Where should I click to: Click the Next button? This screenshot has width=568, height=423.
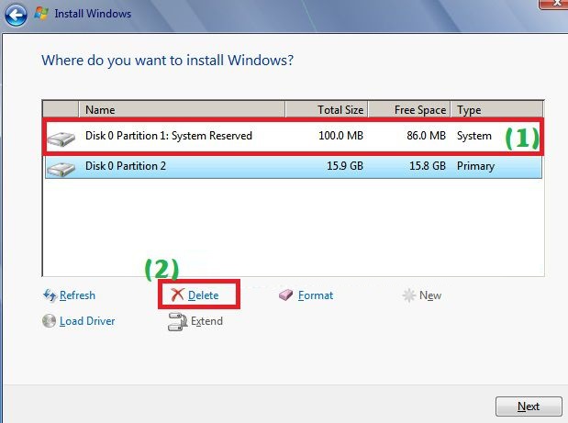point(529,406)
